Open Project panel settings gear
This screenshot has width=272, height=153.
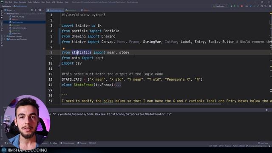(x=40, y=10)
